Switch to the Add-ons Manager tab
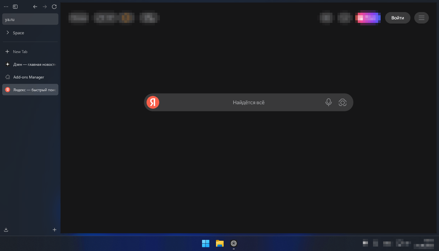Viewport: 439px width, 251px height. coord(30,77)
